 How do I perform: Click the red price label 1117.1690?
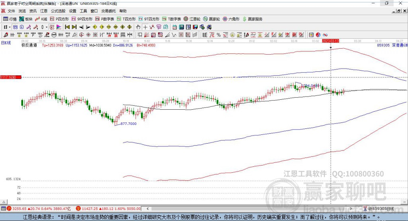point(11,77)
